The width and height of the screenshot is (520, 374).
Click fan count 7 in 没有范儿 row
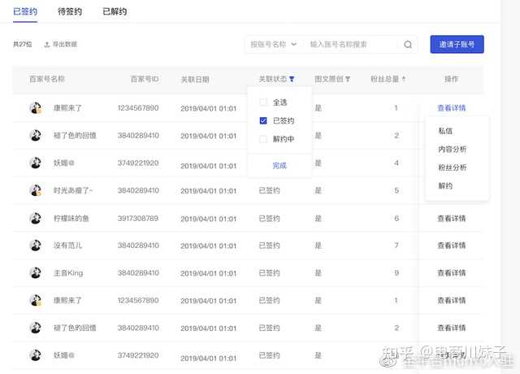[396, 246]
